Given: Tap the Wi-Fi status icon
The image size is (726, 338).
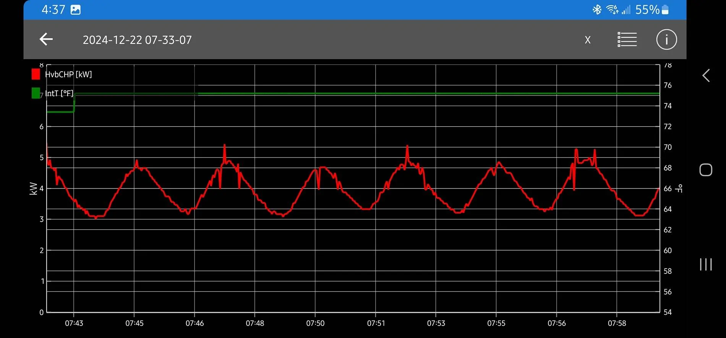Looking at the screenshot, I should tap(612, 10).
